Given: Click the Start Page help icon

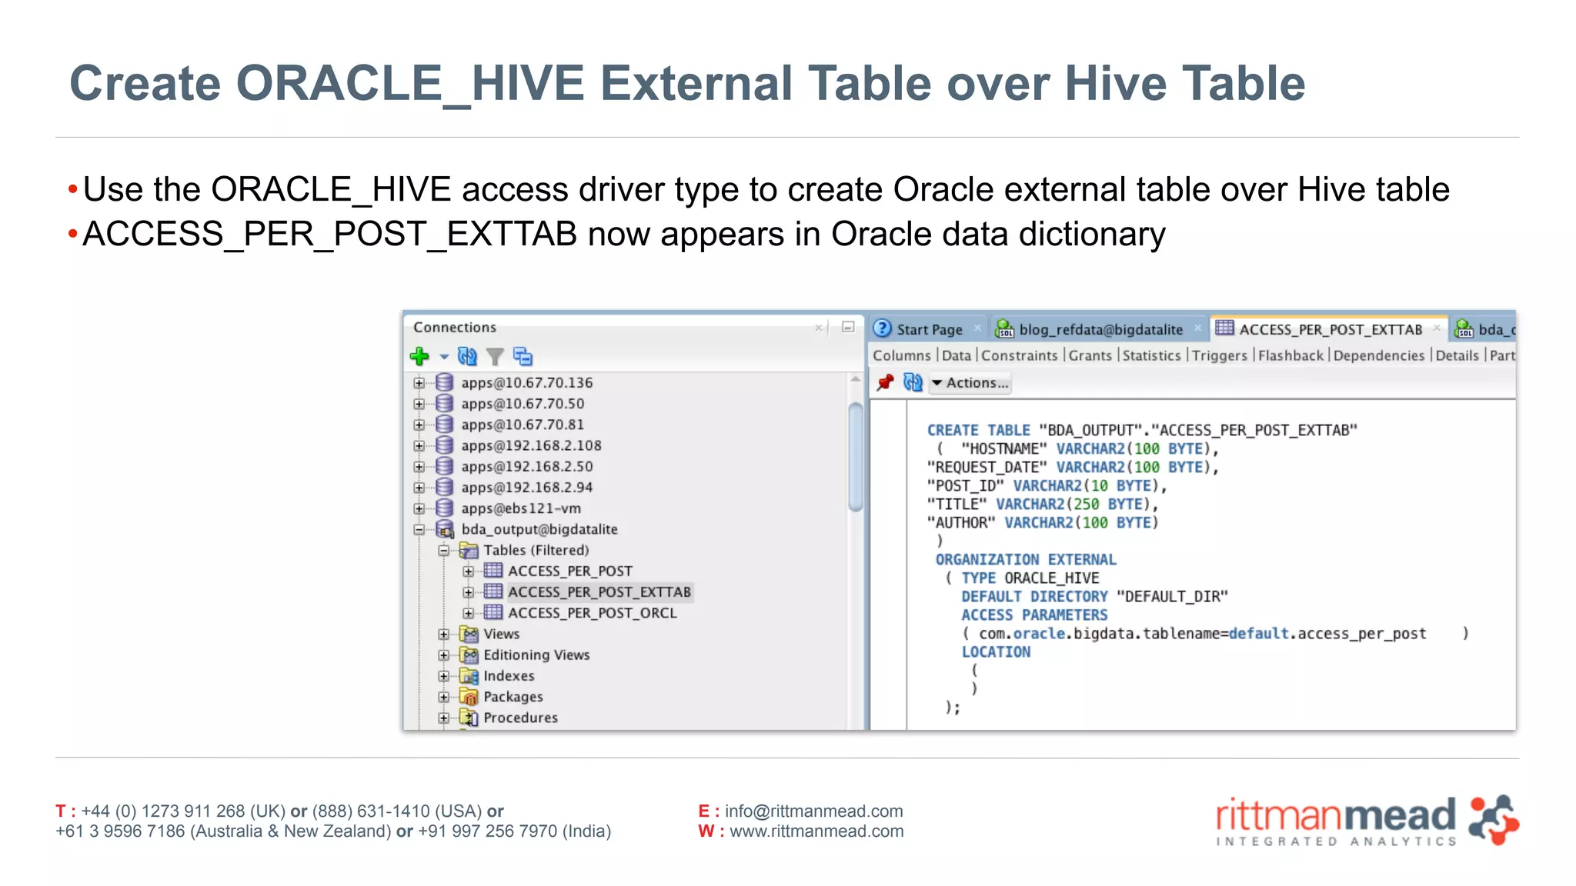Looking at the screenshot, I should click(883, 329).
